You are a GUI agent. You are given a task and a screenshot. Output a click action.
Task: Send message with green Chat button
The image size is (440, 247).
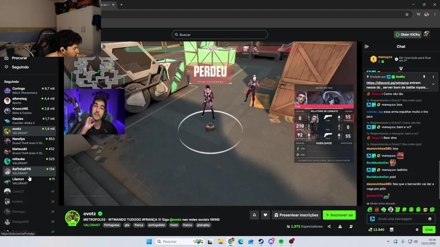[429, 230]
